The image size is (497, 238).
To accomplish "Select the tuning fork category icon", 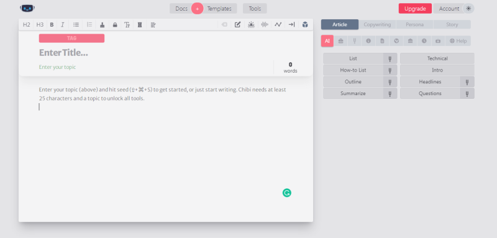I will [355, 41].
